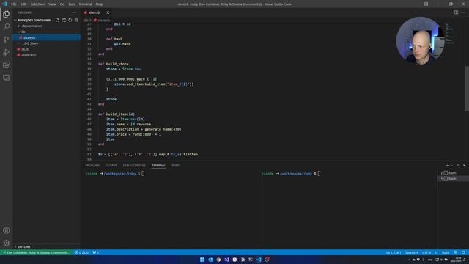
Task: Change file encoding via UTF-8
Action: tap(426, 252)
